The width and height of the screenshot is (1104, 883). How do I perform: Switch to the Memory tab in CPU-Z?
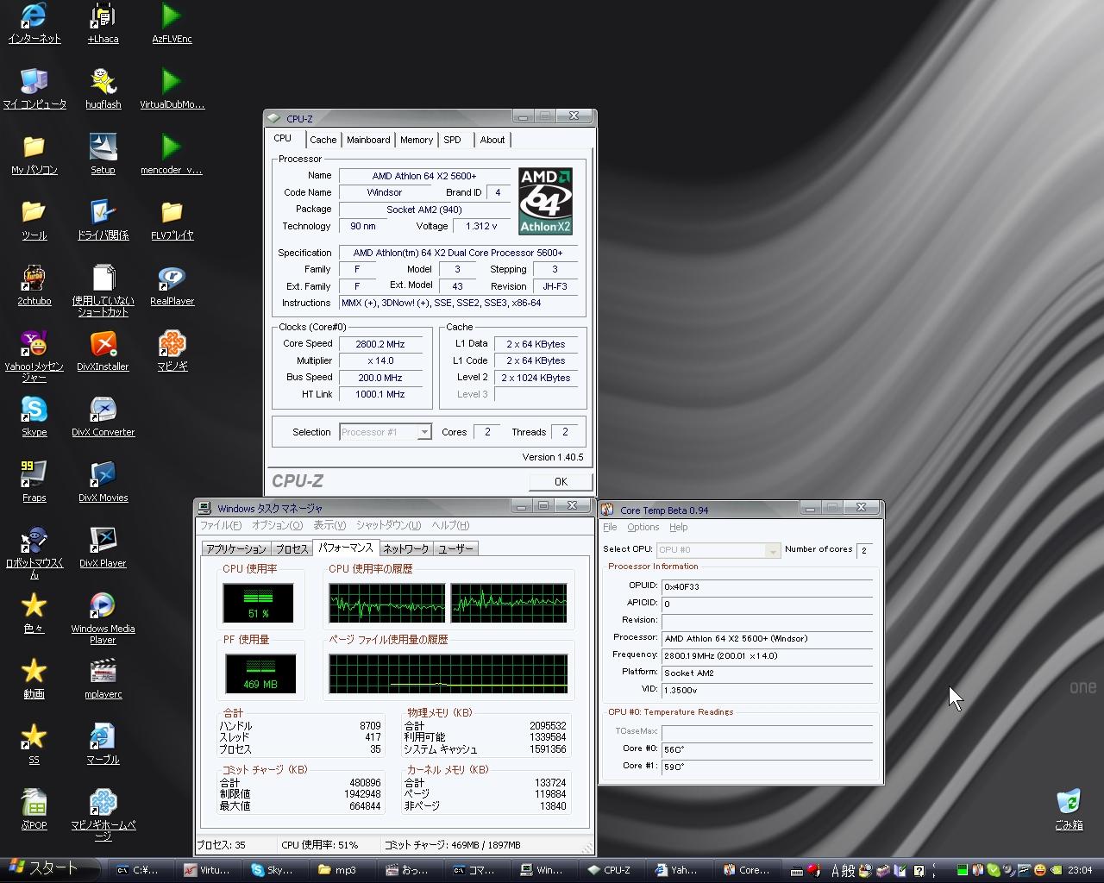tap(416, 140)
